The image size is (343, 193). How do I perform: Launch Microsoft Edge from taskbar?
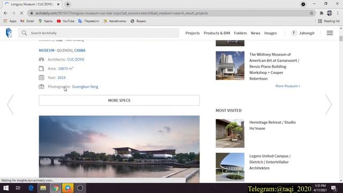(31, 188)
